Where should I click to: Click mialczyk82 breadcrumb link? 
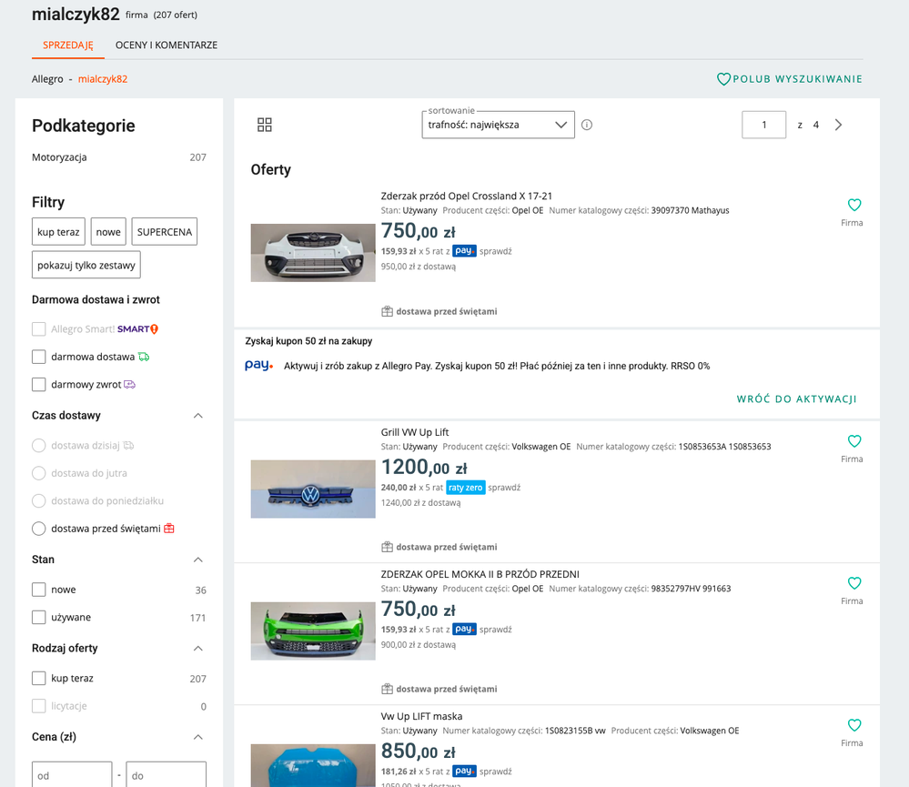point(103,79)
